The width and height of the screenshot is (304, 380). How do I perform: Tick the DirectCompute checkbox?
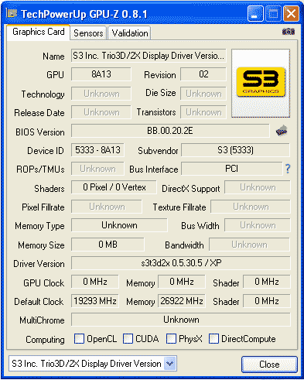(x=213, y=339)
